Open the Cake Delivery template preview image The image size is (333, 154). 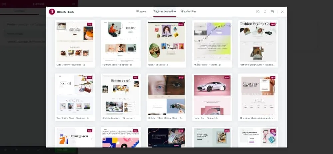pos(75,41)
